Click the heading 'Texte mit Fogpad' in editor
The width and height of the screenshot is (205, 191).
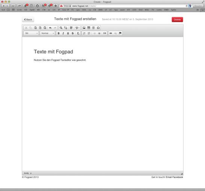coord(53,52)
